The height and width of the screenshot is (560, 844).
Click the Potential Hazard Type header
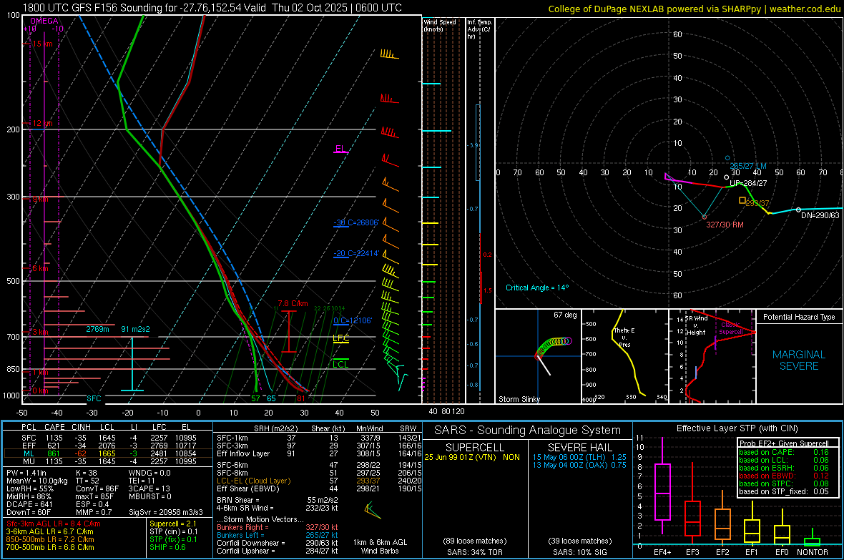point(800,317)
